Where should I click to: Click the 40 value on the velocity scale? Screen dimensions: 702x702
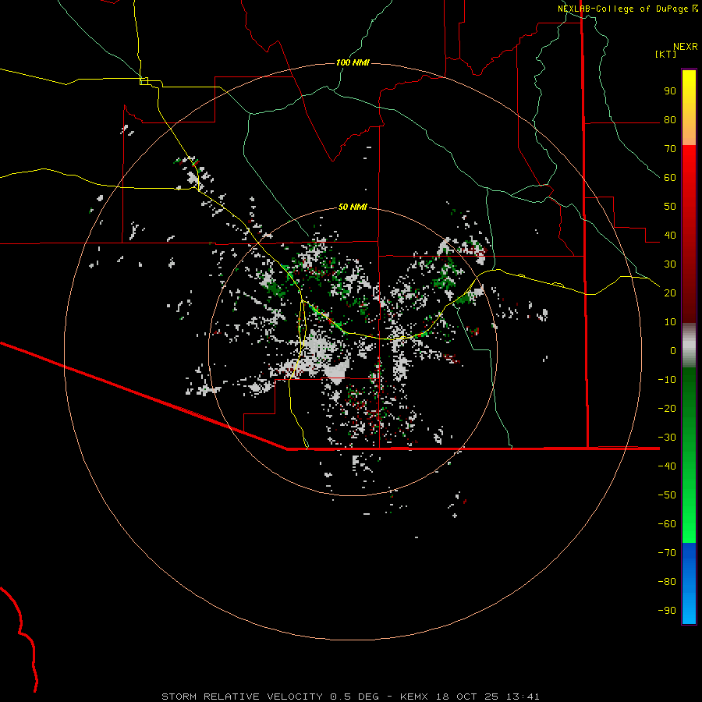click(x=670, y=236)
